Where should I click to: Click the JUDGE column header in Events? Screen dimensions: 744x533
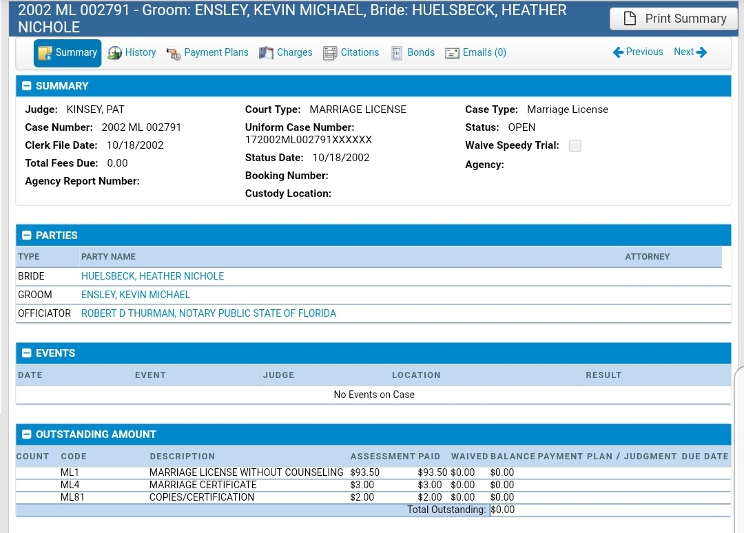(x=278, y=375)
